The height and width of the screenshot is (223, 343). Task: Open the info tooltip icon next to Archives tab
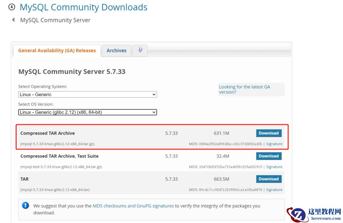pyautogui.click(x=140, y=50)
